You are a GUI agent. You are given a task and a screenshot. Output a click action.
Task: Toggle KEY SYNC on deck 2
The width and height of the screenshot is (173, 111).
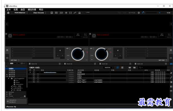click(x=162, y=35)
